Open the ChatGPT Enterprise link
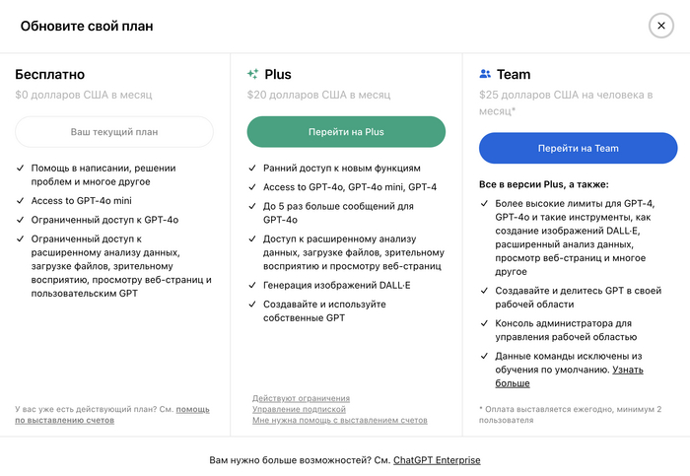690x476 pixels. tap(437, 460)
